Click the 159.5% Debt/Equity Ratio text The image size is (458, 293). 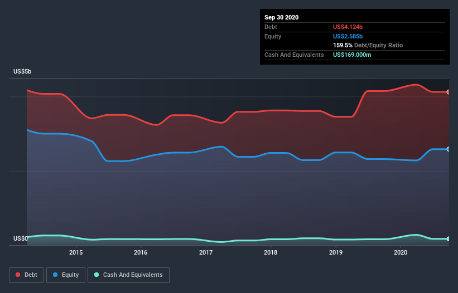point(368,45)
